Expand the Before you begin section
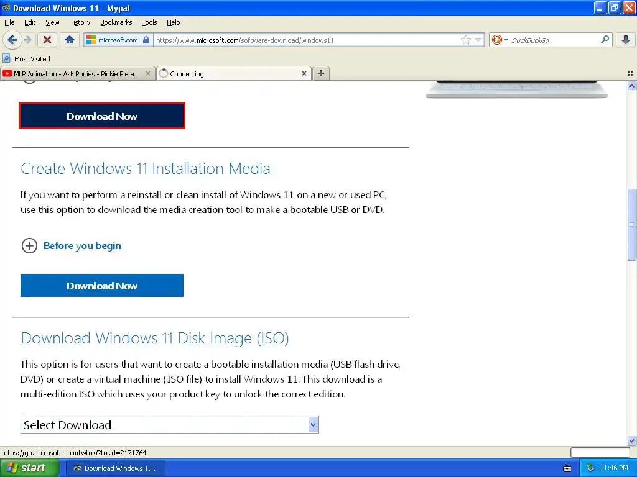Viewport: 637px width, 477px height. 29,245
